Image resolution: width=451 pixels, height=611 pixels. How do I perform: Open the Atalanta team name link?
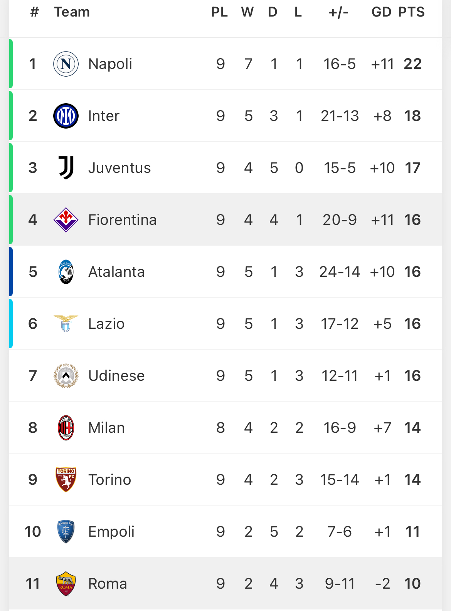[x=116, y=272]
